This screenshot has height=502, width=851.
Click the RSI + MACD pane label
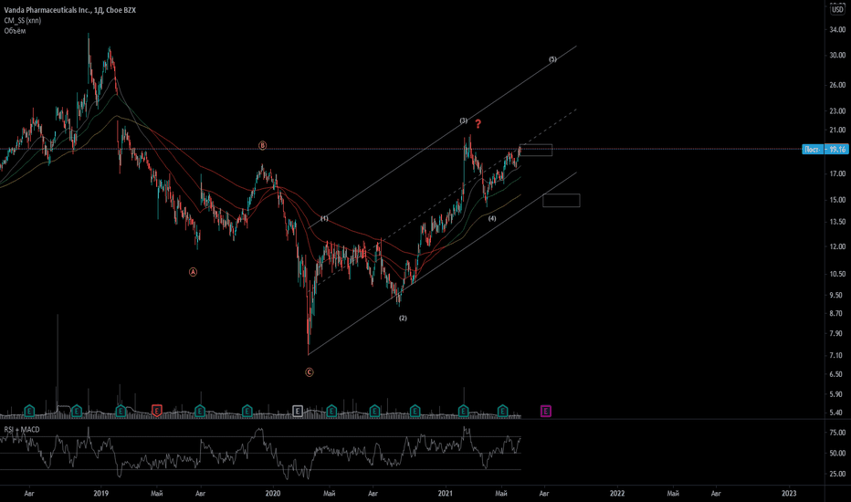22,429
